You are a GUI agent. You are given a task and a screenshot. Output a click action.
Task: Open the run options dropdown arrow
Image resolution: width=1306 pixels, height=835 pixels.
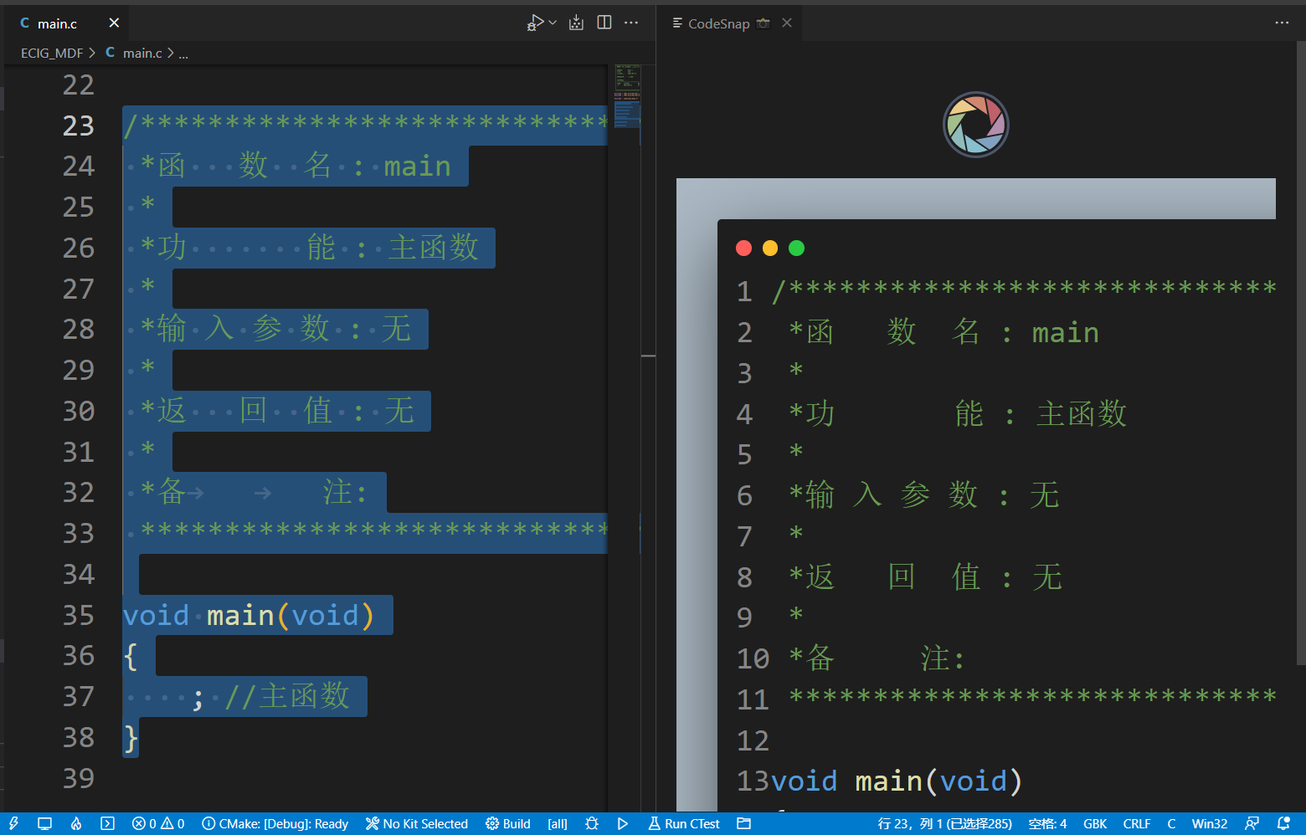[x=553, y=23]
